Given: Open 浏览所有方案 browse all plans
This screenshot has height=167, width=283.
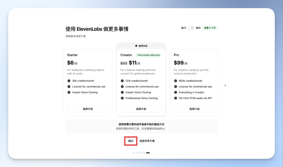Looking at the screenshot, I should (x=147, y=141).
